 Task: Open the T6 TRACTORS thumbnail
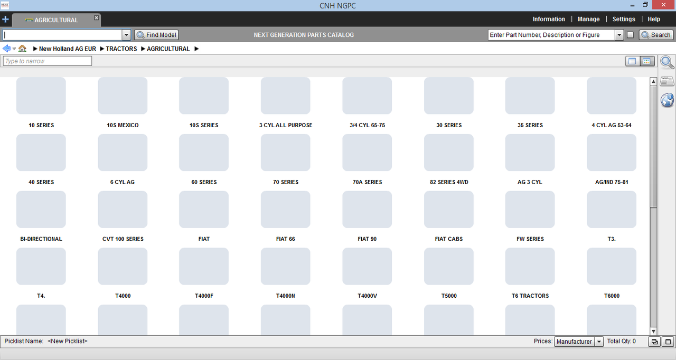pyautogui.click(x=530, y=267)
